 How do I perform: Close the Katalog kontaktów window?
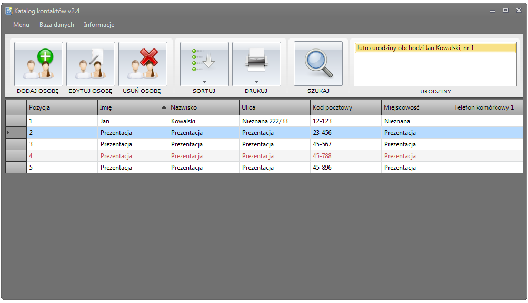[x=519, y=11]
